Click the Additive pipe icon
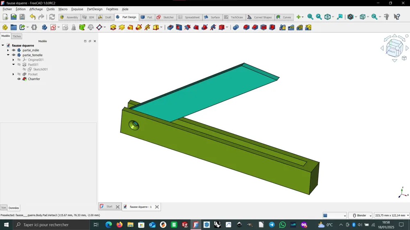 139,27
